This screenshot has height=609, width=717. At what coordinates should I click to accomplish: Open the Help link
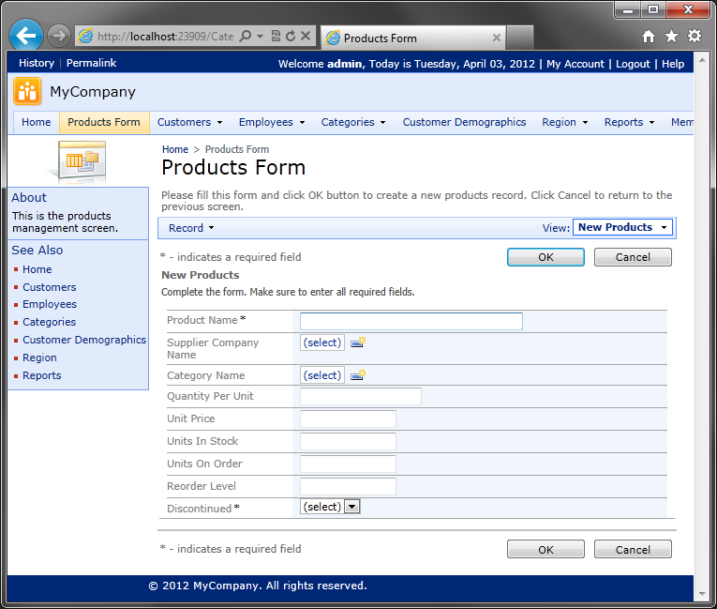[x=673, y=64]
